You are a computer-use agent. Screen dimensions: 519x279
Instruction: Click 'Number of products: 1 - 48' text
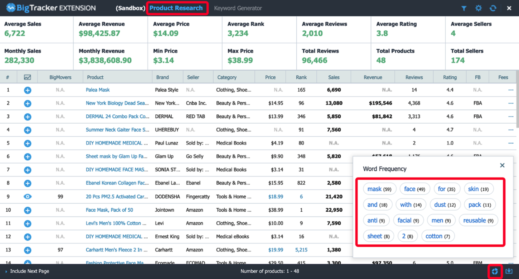tap(270, 271)
